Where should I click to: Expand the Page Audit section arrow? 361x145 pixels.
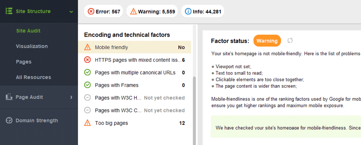[71, 97]
